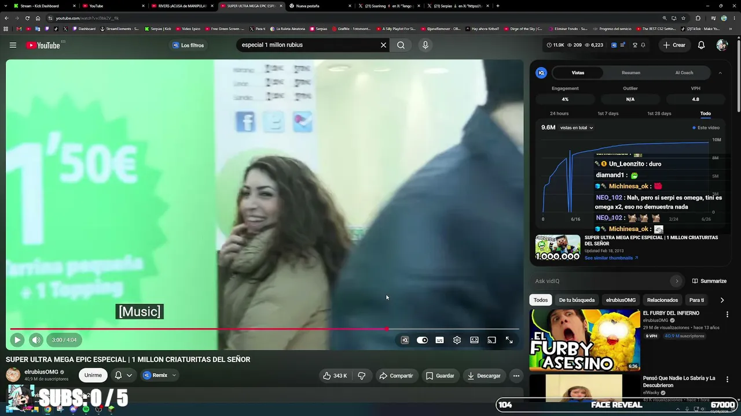Show the 24 hours views range
The image size is (741, 416).
[559, 113]
